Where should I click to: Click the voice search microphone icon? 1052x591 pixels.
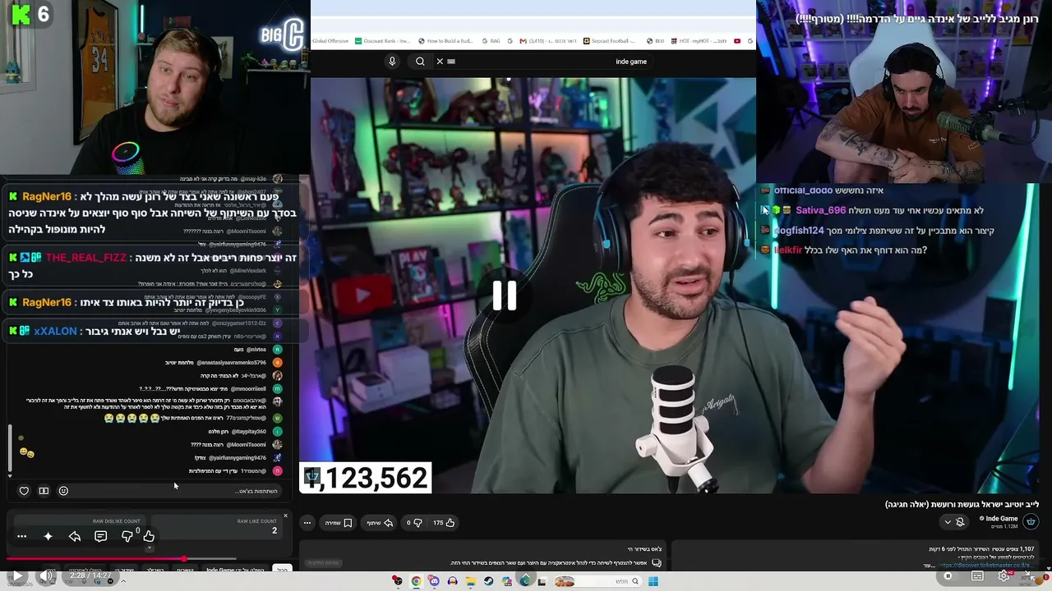tap(392, 62)
